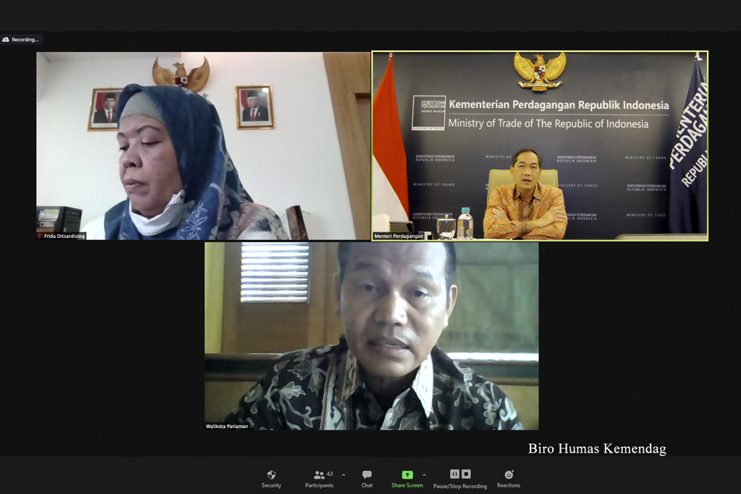Select the Menteri Perdagangan video tile

click(539, 145)
